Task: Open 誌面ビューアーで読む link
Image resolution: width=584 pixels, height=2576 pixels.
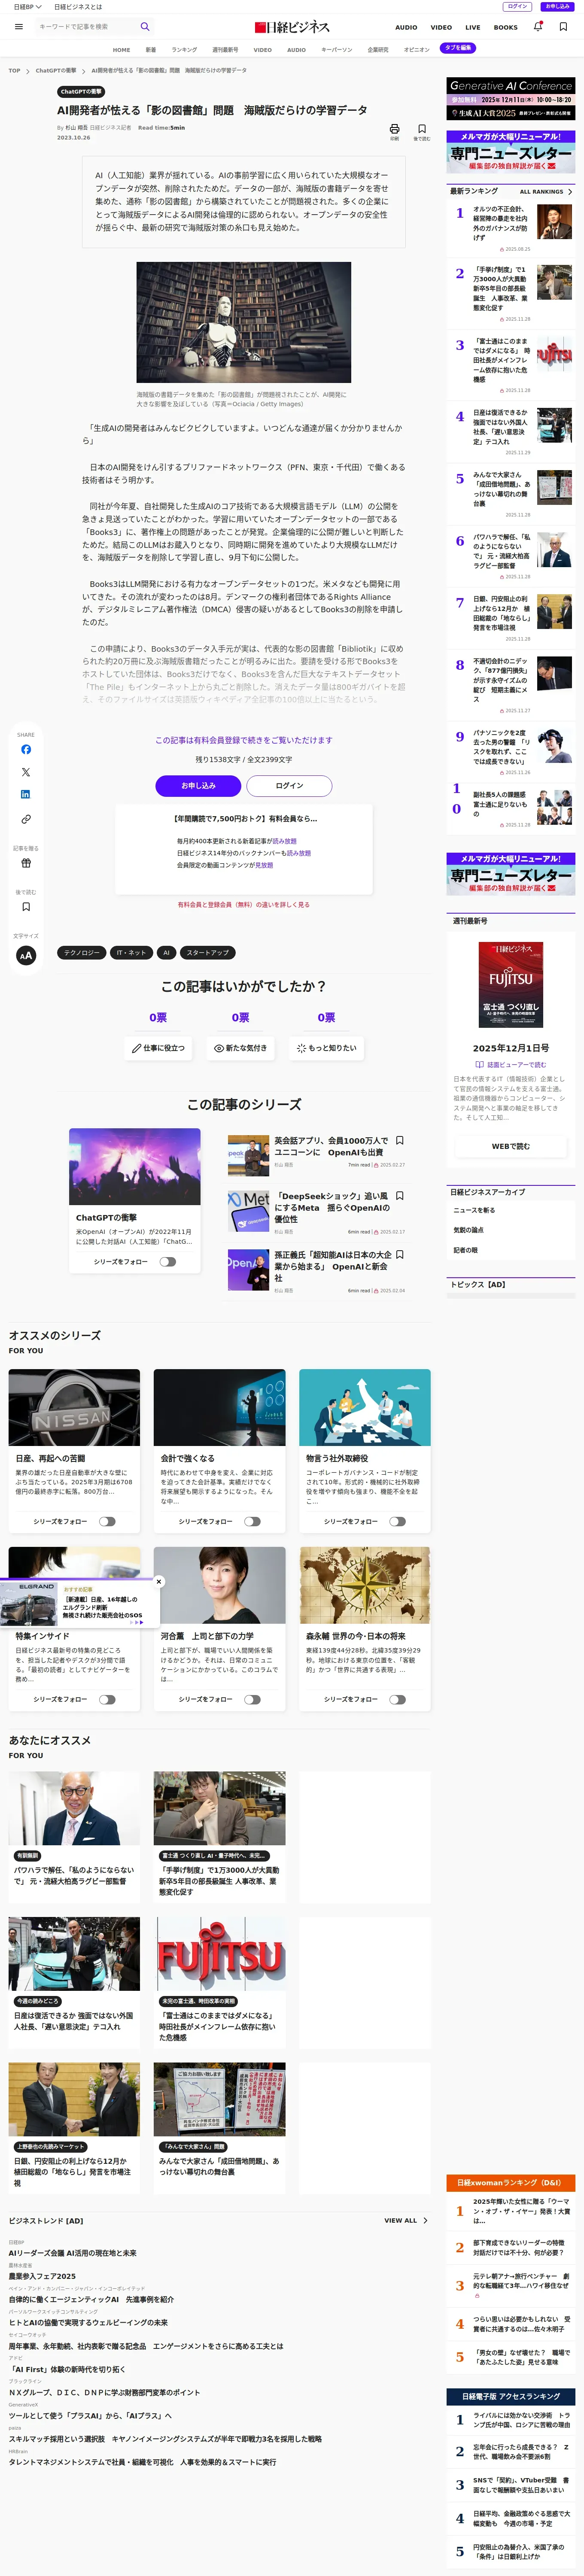Action: (x=511, y=1065)
